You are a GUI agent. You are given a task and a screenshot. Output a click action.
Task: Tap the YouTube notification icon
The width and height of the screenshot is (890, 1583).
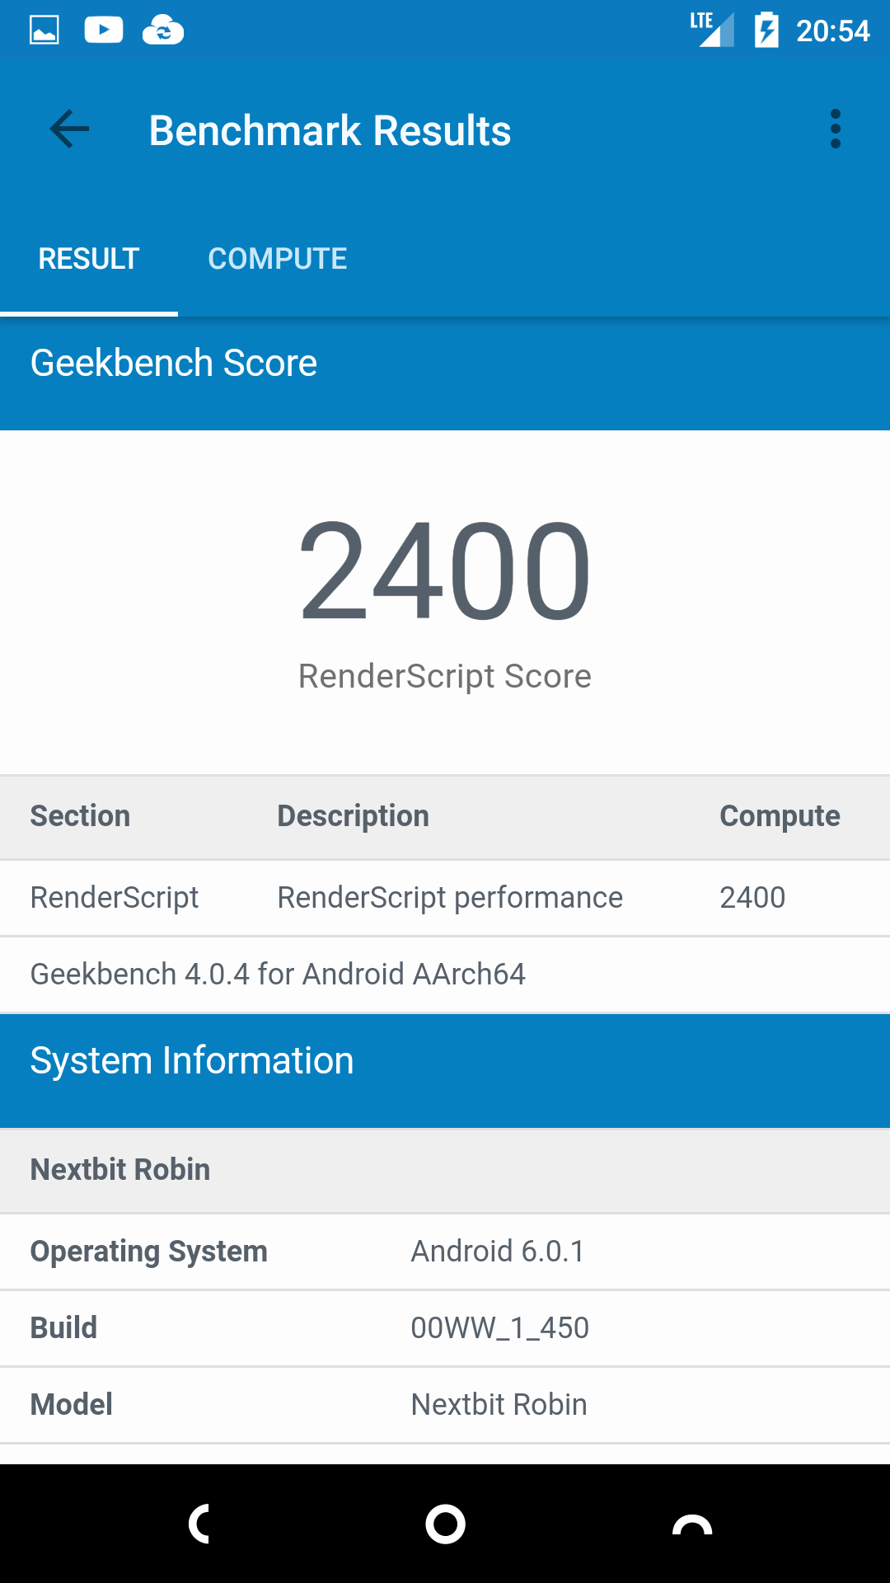pyautogui.click(x=104, y=31)
